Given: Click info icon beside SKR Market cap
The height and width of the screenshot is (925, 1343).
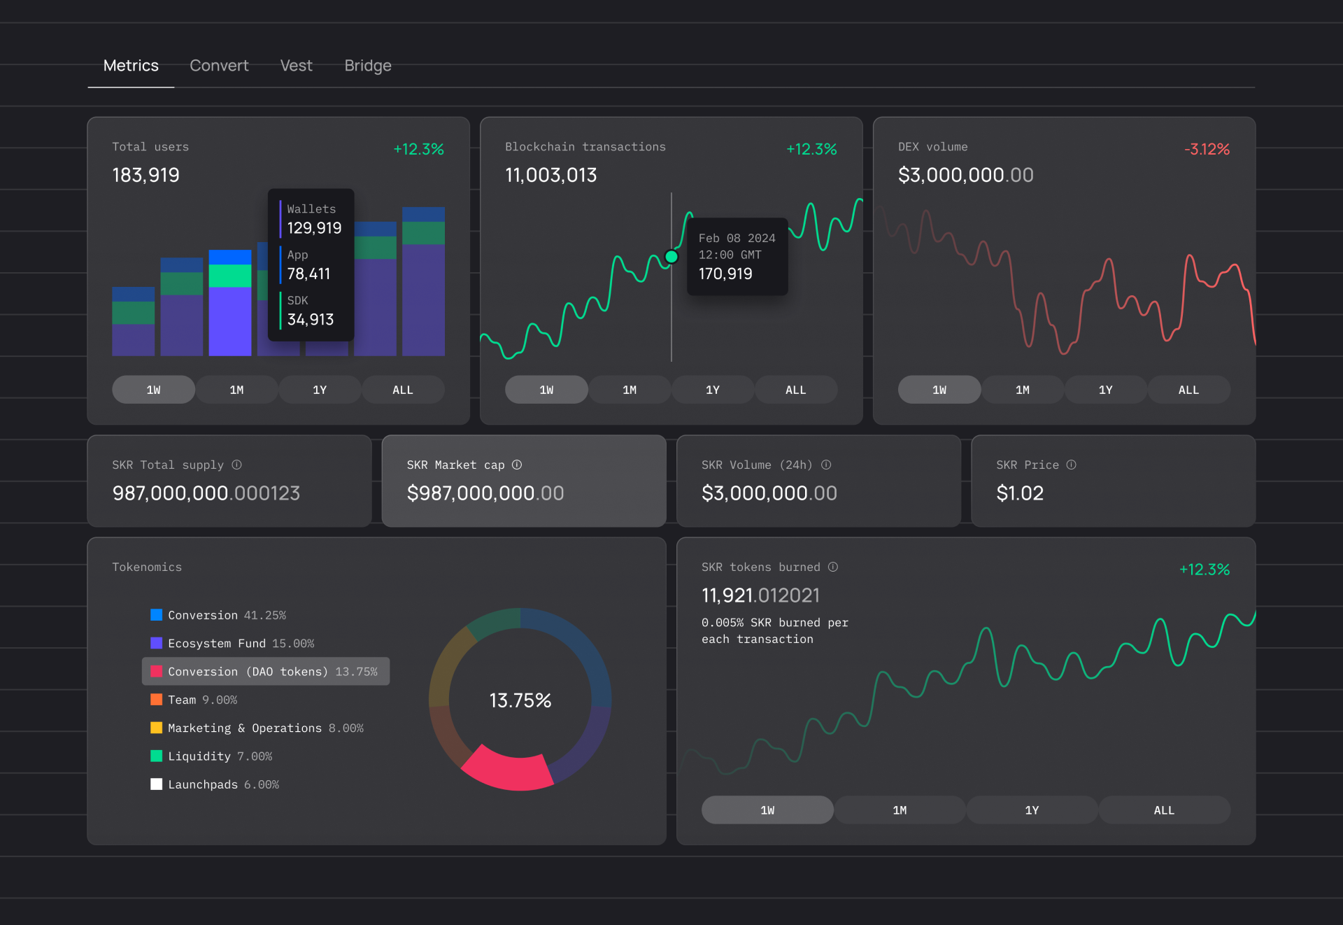Looking at the screenshot, I should coord(517,465).
